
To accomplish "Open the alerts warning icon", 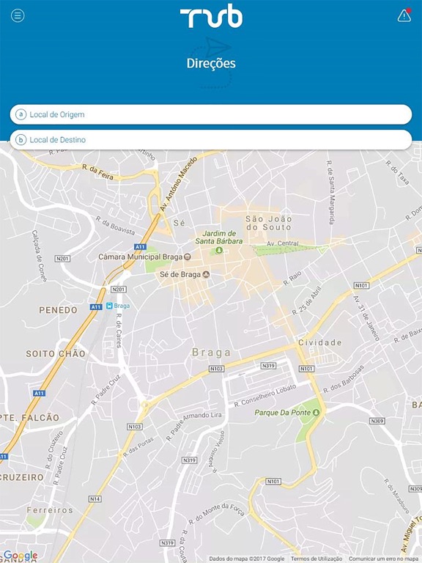I will pos(404,15).
